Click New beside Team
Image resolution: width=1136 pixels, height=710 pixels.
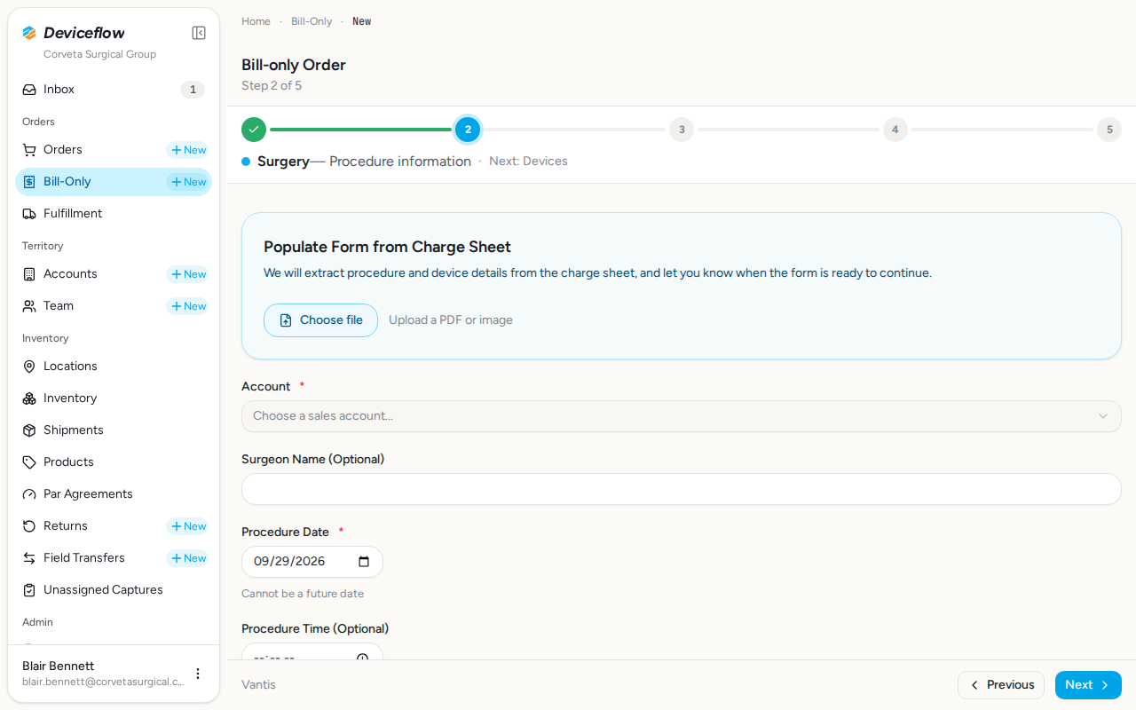pos(188,306)
